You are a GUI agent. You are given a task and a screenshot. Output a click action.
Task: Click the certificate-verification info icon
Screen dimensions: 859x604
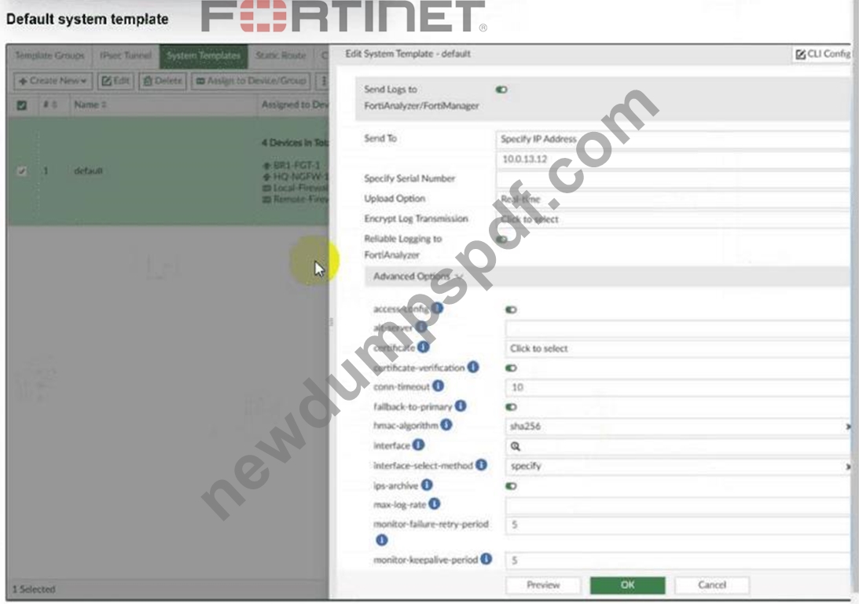tap(473, 367)
